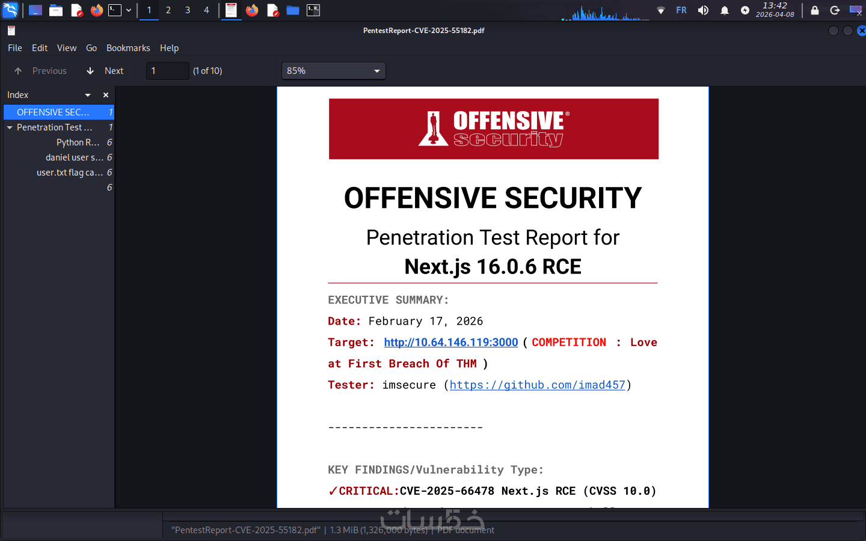
Task: Switch to the text editor taskbar window
Action: (272, 10)
